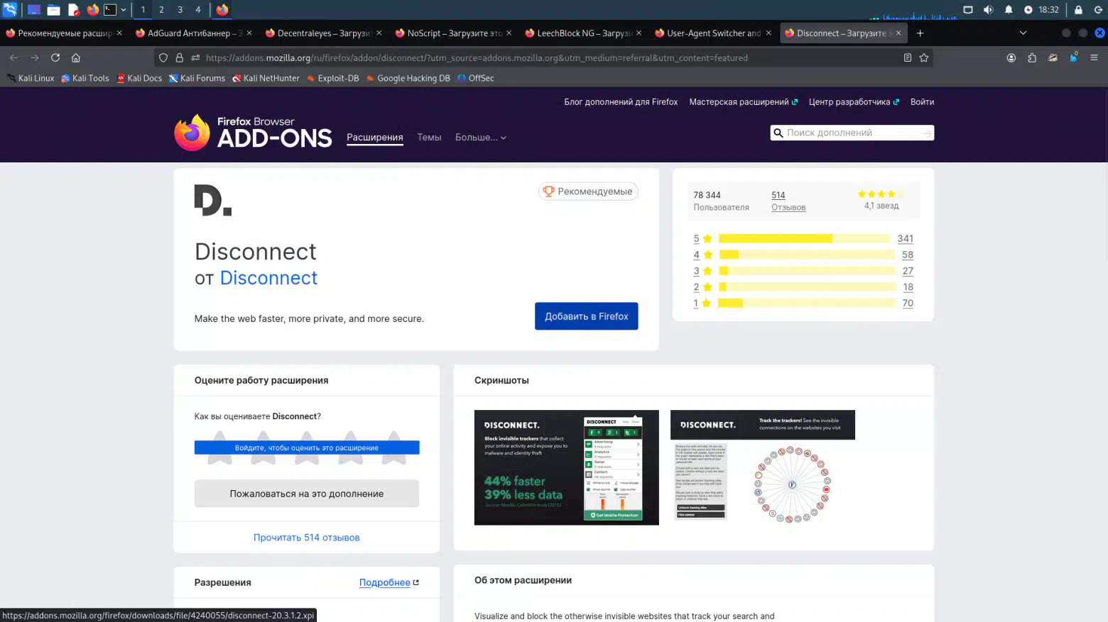The width and height of the screenshot is (1108, 622).
Task: Show site security padlock info
Action: (x=180, y=58)
